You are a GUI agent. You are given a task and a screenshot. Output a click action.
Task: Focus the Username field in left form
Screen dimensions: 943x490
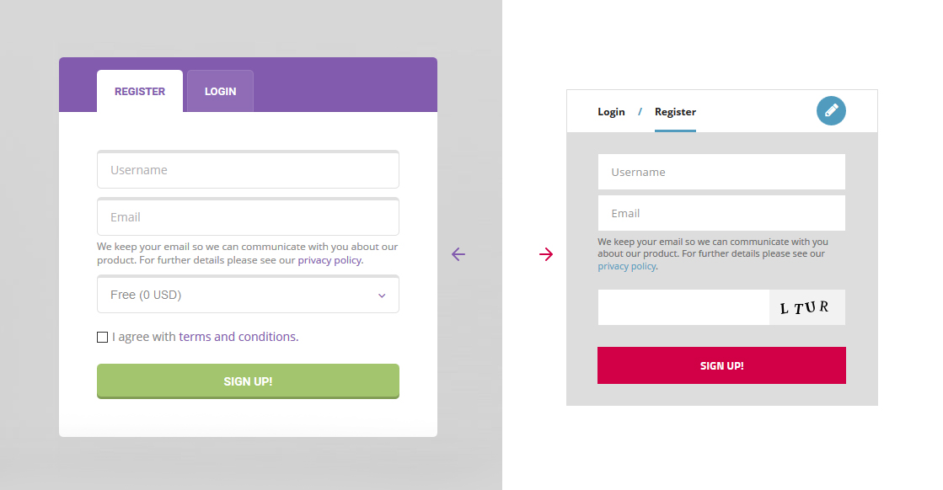click(x=248, y=170)
